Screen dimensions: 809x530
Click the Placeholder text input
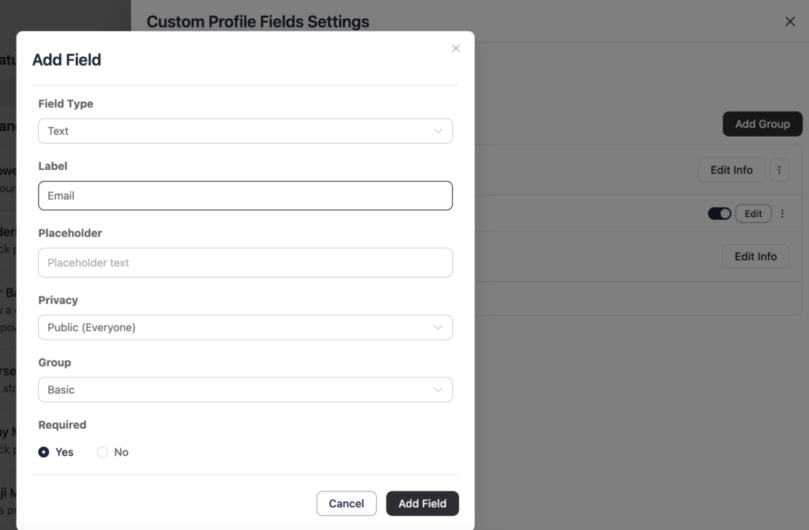point(245,261)
